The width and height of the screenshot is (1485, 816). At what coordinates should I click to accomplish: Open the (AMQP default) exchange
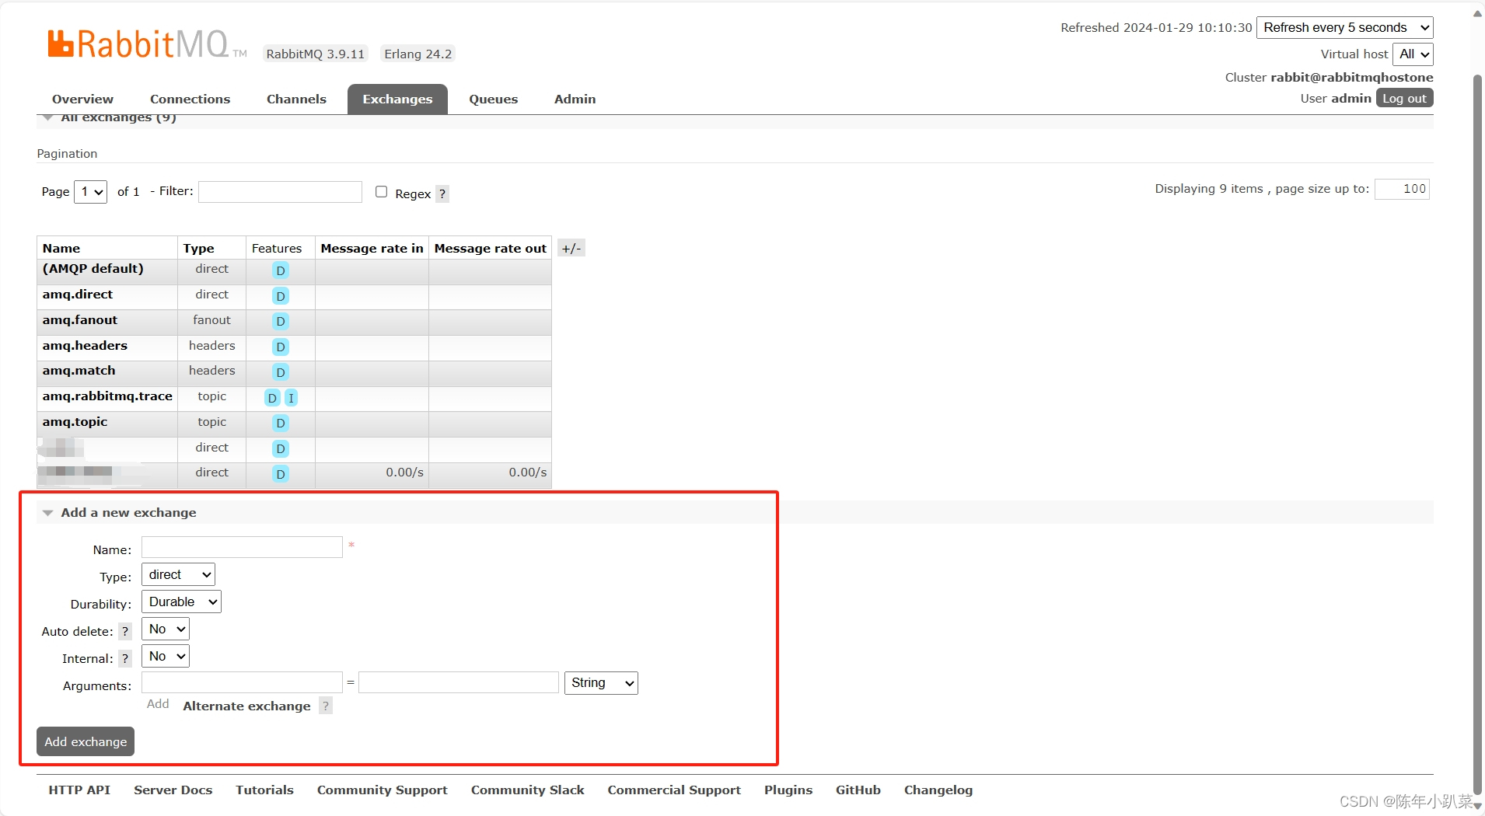pyautogui.click(x=93, y=269)
